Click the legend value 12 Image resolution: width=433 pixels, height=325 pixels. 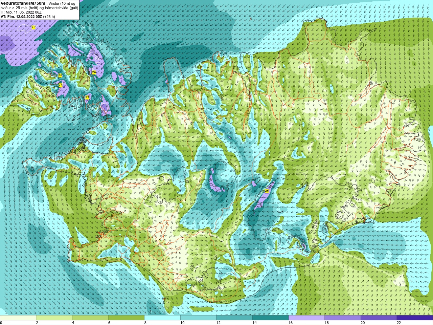[x=219, y=323]
